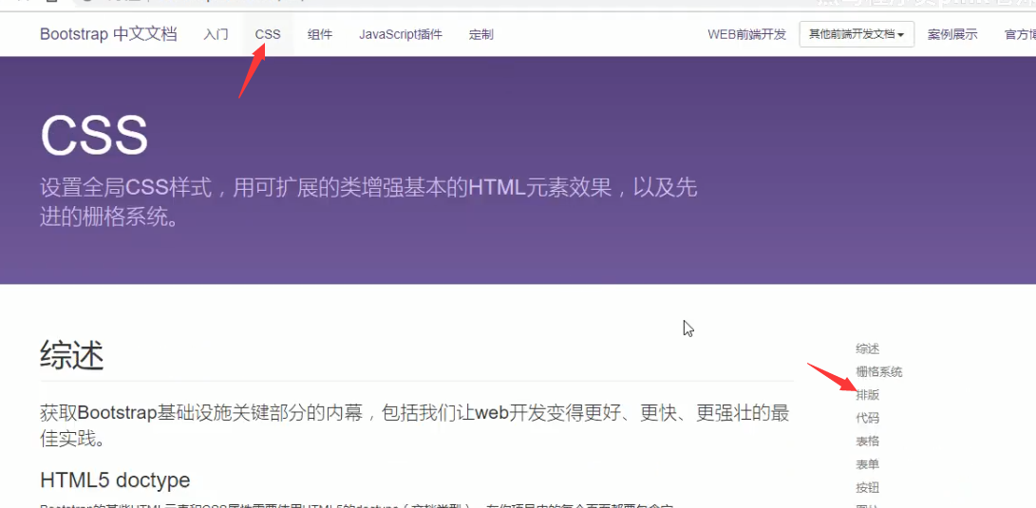
Task: Open the 组件 navigation item
Action: [x=320, y=34]
